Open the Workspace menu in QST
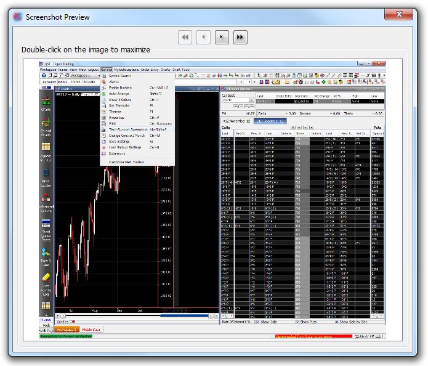428x366 pixels. point(48,70)
